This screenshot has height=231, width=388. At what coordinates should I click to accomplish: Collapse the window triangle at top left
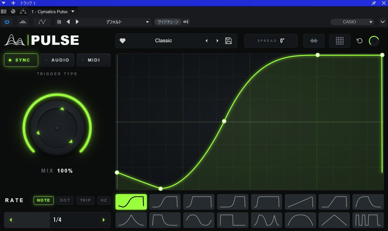[x=4, y=3]
